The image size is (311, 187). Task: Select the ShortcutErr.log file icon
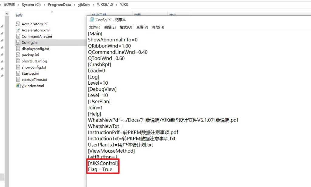coord(18,61)
